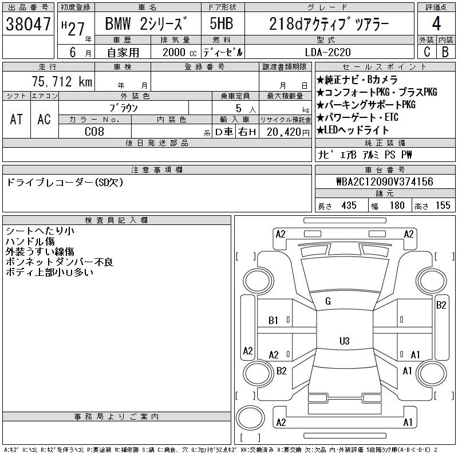Click the B1 marker on the car diagram
This screenshot has width=458, height=458.
274,321
